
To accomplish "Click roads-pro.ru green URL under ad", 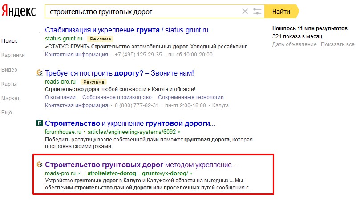I will 60,82.
